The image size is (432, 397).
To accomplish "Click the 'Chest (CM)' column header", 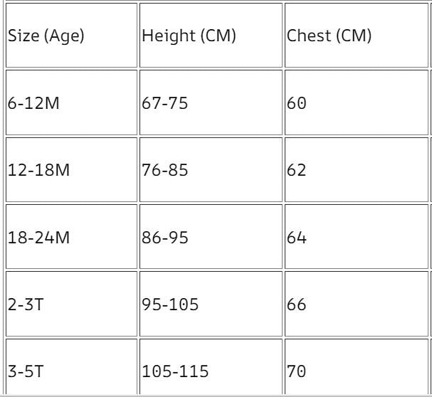I will [356, 36].
